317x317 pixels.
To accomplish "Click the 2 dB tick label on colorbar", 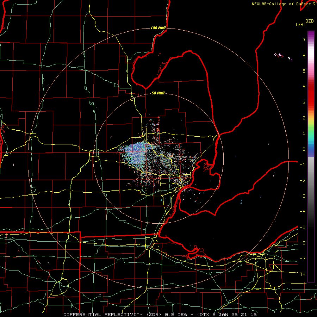I will [304, 118].
